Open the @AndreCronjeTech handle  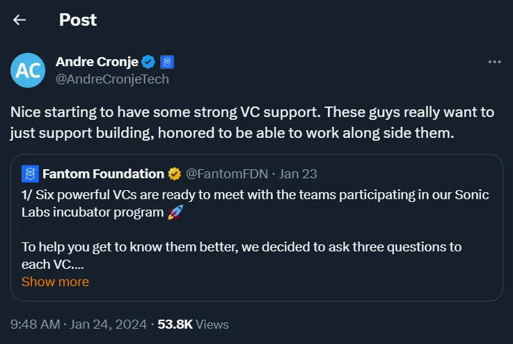click(112, 79)
